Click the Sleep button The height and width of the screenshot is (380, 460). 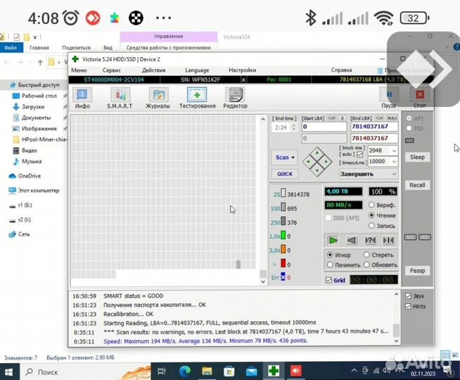pos(417,157)
